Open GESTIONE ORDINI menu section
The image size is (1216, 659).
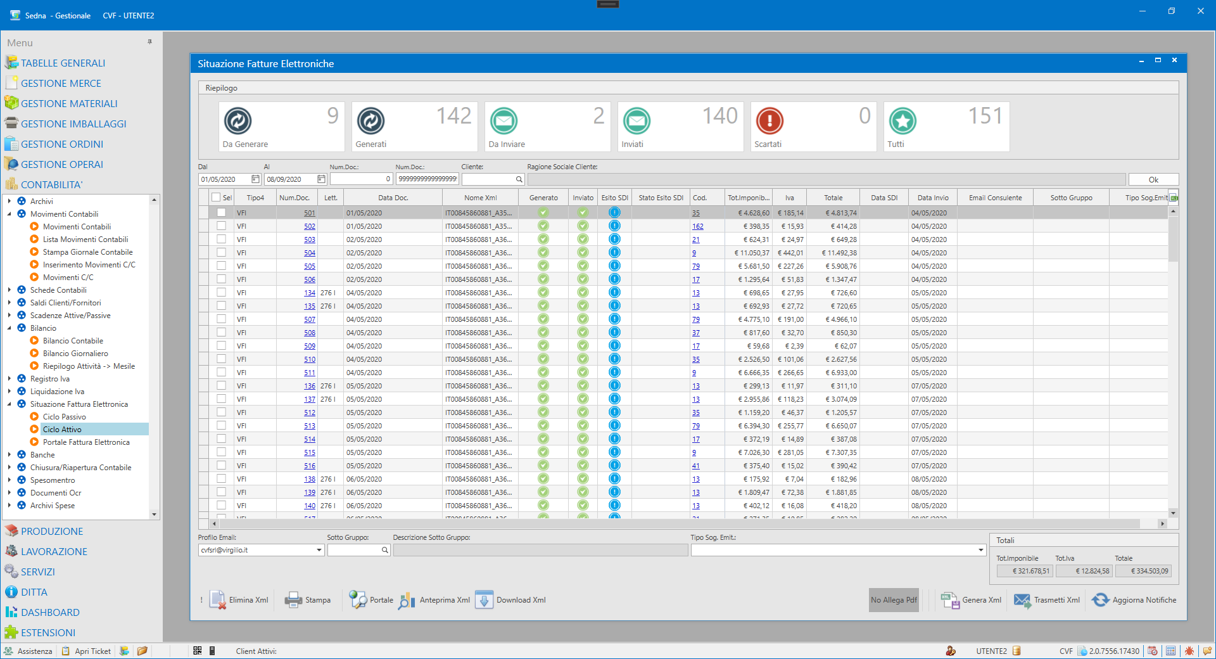pyautogui.click(x=62, y=144)
